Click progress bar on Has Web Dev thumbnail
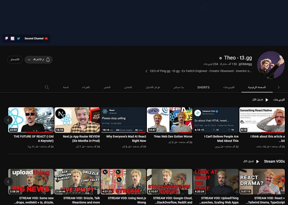Screen dimensions: 288x205 (x=170, y=132)
